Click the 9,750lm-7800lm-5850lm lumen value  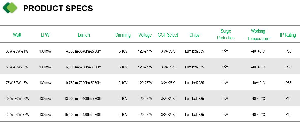tap(84, 83)
